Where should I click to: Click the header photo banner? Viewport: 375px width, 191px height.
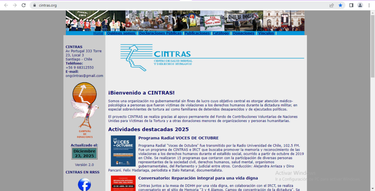(185, 21)
